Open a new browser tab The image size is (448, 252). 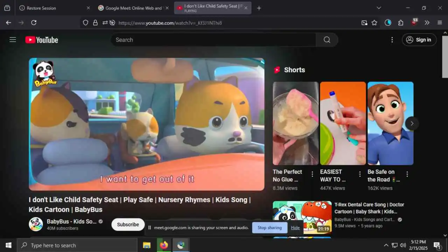259,8
